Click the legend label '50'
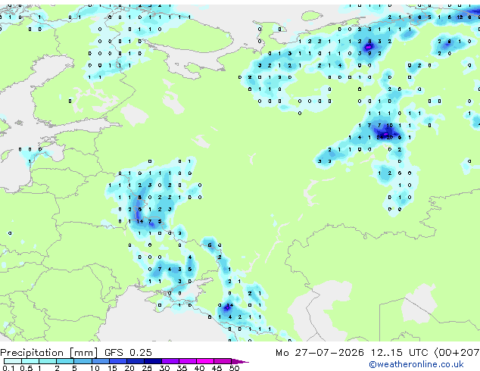The width and height of the screenshot is (480, 371). click(x=234, y=368)
